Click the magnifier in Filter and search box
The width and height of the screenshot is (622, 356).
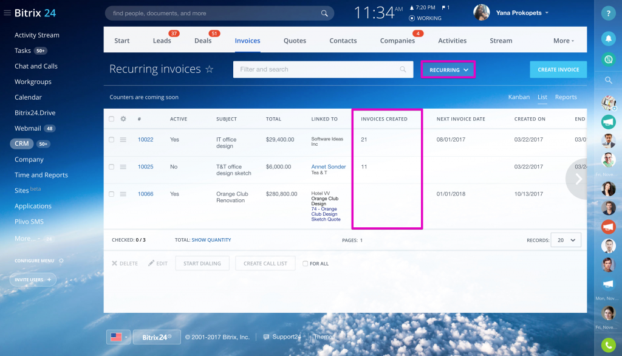pyautogui.click(x=403, y=69)
